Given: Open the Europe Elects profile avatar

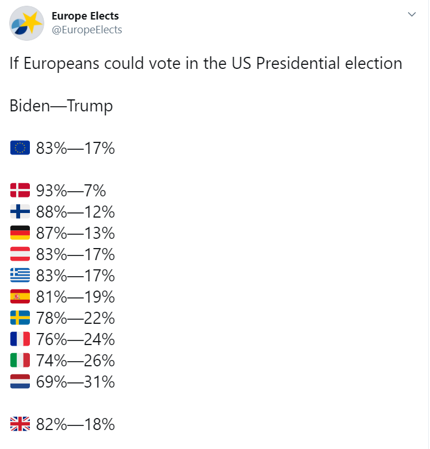Looking at the screenshot, I should pyautogui.click(x=26, y=23).
